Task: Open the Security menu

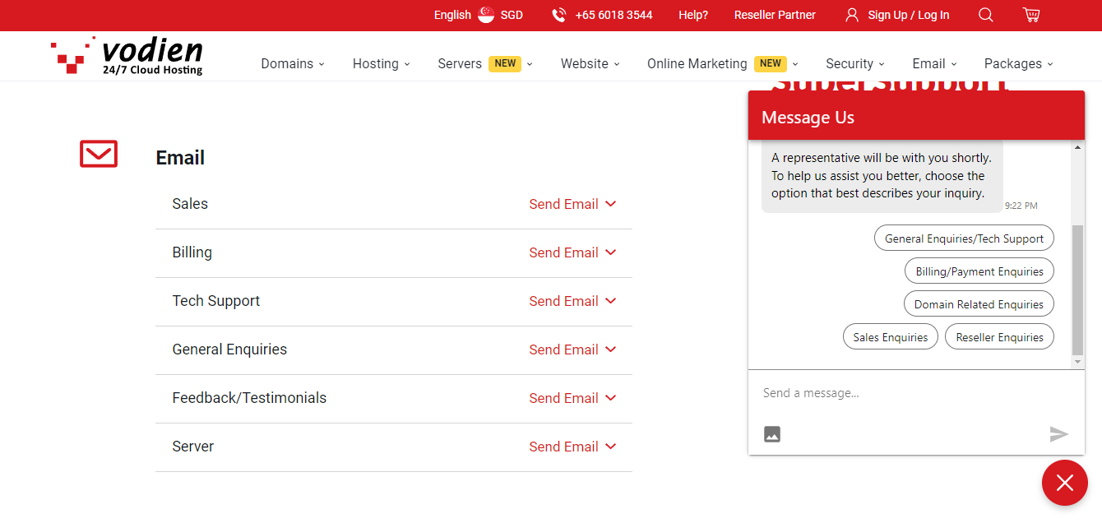Action: tap(855, 63)
